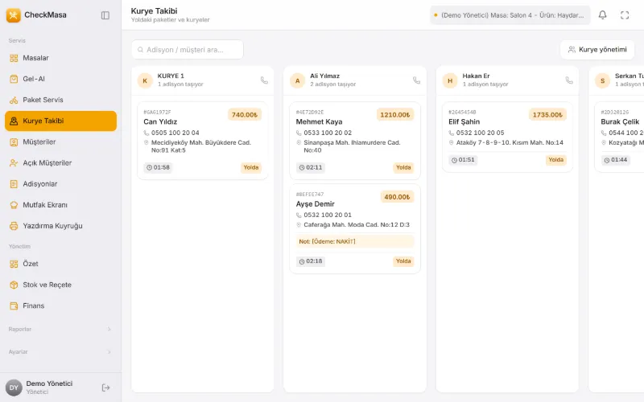Go to Paket Servis

tap(60, 100)
